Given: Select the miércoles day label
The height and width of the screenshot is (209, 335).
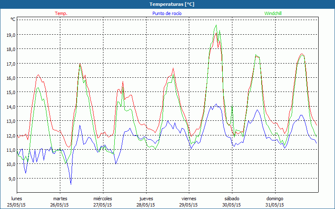Looking at the screenshot, I should [103, 199].
